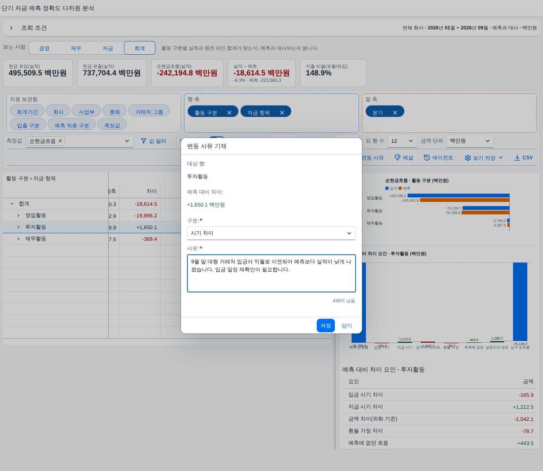Click the 영업활동 difference value -19,896.2
543x471 pixels.
pyautogui.click(x=146, y=216)
